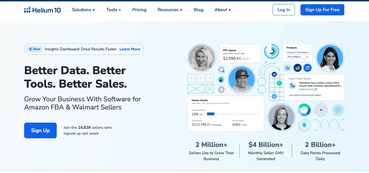Click the 2 Million+ statistic
Image resolution: width=369 pixels, height=173 pixels.
point(211,145)
